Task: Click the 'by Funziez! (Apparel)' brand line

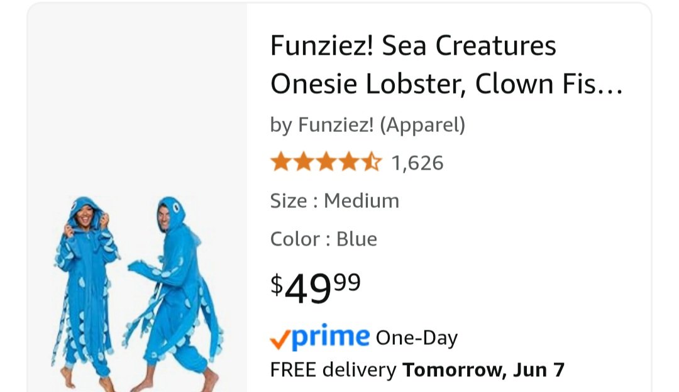Action: [x=368, y=125]
